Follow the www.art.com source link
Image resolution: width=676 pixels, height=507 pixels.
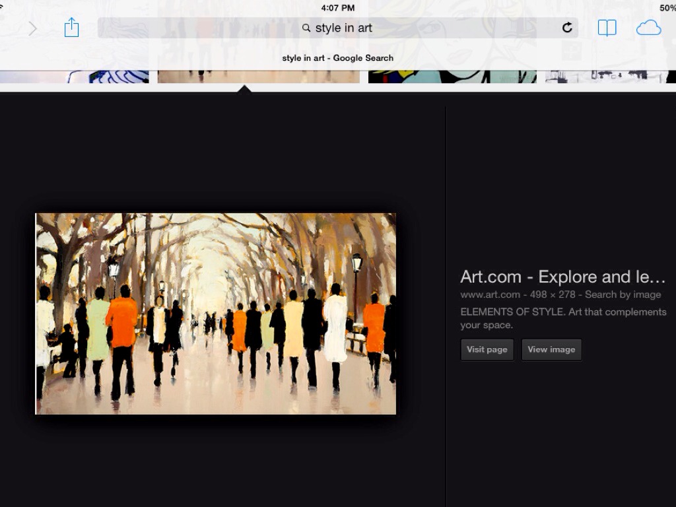(490, 295)
